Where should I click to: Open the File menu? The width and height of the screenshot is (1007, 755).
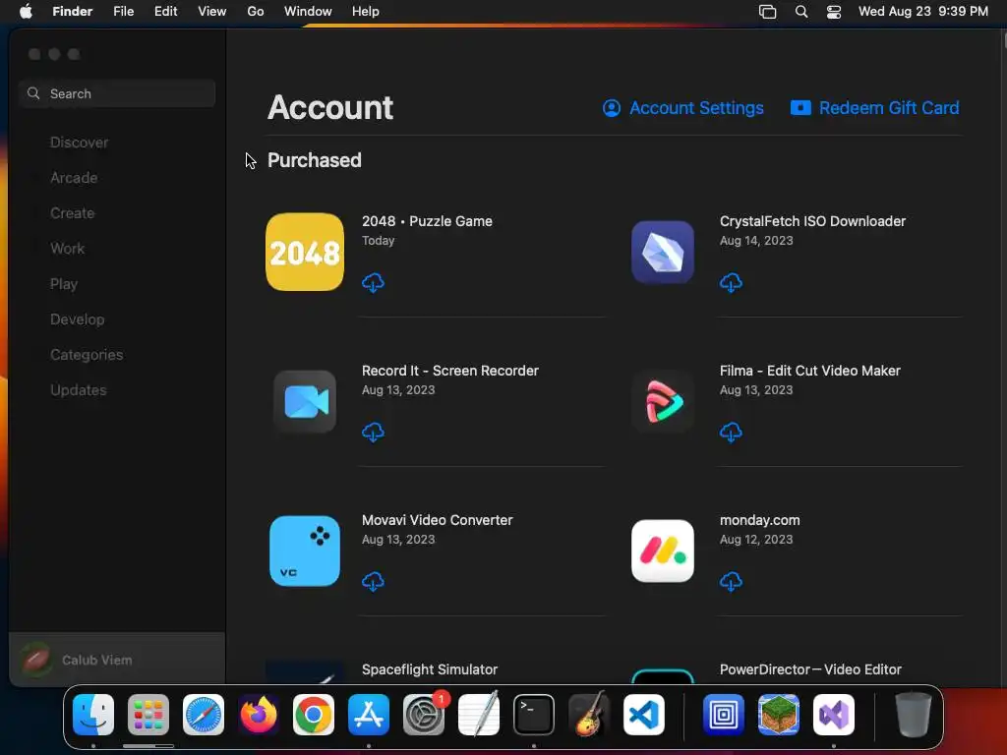123,11
